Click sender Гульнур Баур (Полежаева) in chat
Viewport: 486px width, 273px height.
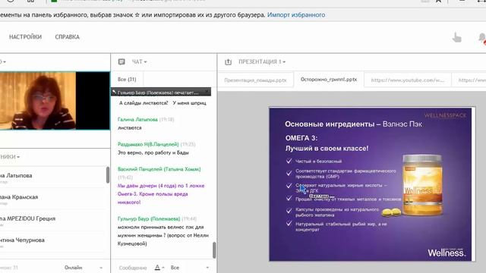pyautogui.click(x=149, y=218)
